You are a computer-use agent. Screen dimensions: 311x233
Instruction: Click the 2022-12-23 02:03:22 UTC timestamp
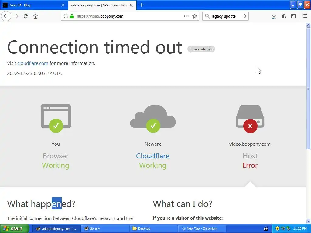pos(35,73)
